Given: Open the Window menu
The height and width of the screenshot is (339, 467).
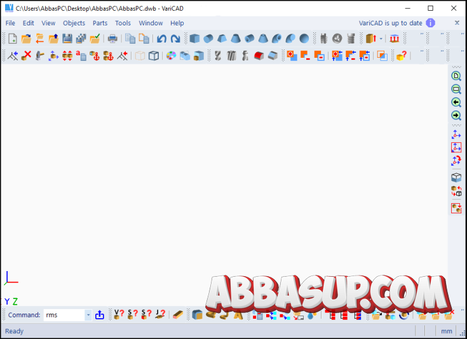Looking at the screenshot, I should (x=151, y=23).
